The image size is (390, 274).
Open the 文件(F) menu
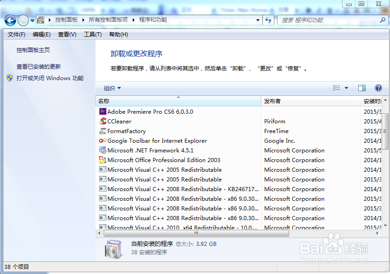coord(17,35)
